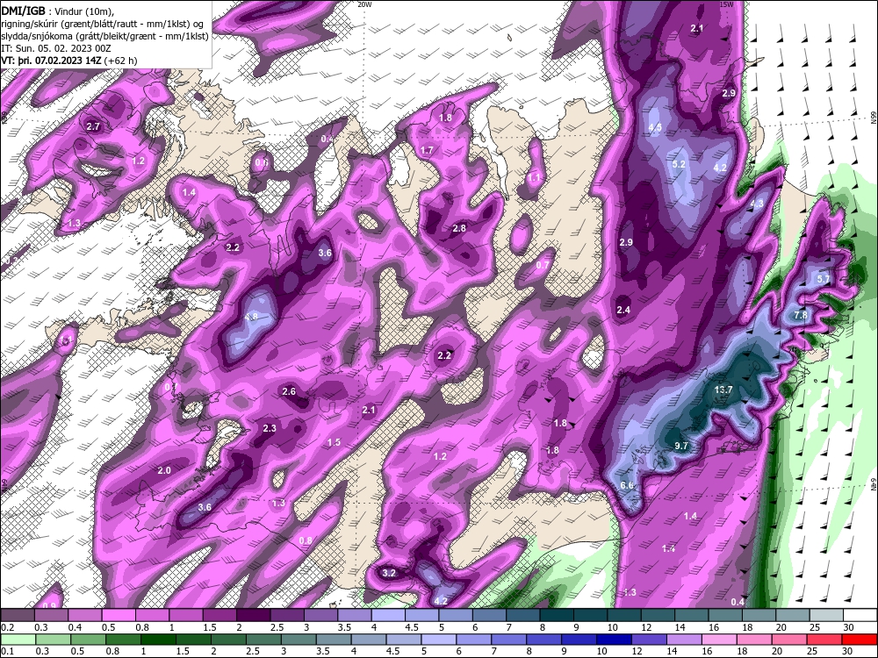Screen dimensions: 878x658
Task: Click the 4.8 precipitation value on the map
Action: pyautogui.click(x=251, y=316)
